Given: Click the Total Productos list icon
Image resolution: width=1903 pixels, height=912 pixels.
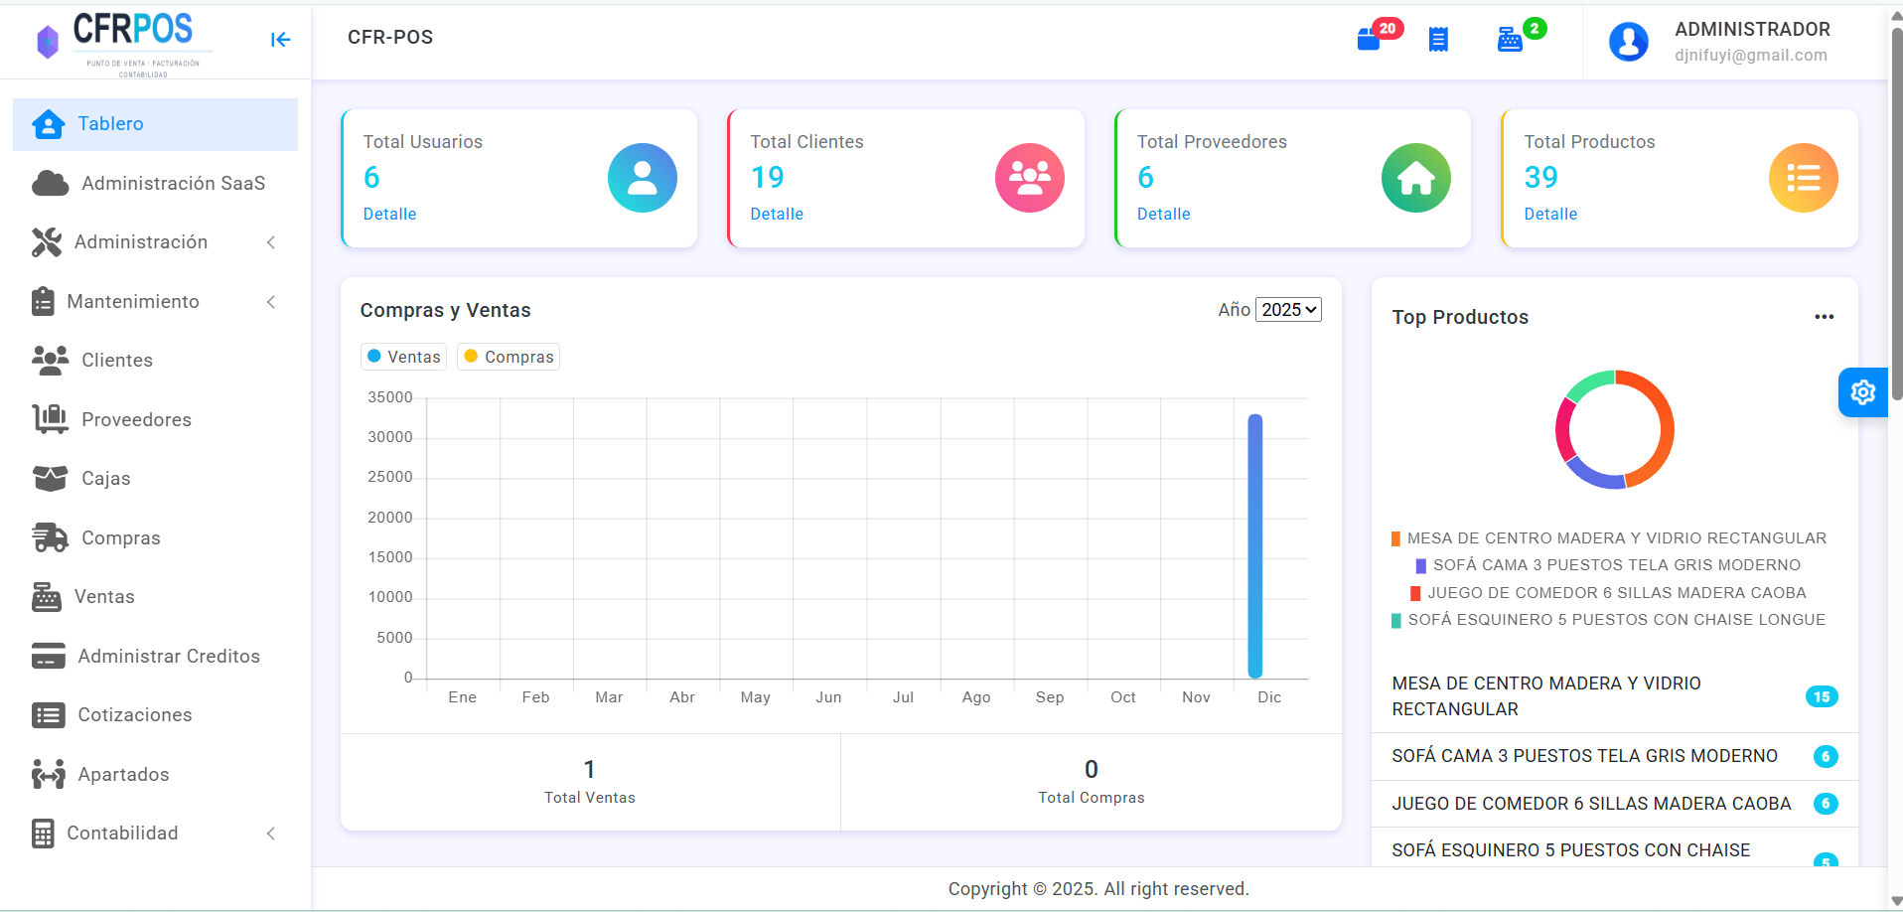Looking at the screenshot, I should pyautogui.click(x=1804, y=178).
